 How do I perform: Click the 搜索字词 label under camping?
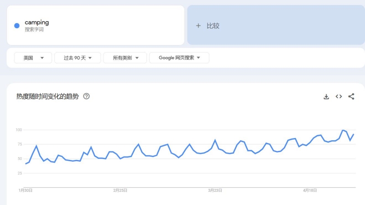tap(34, 30)
